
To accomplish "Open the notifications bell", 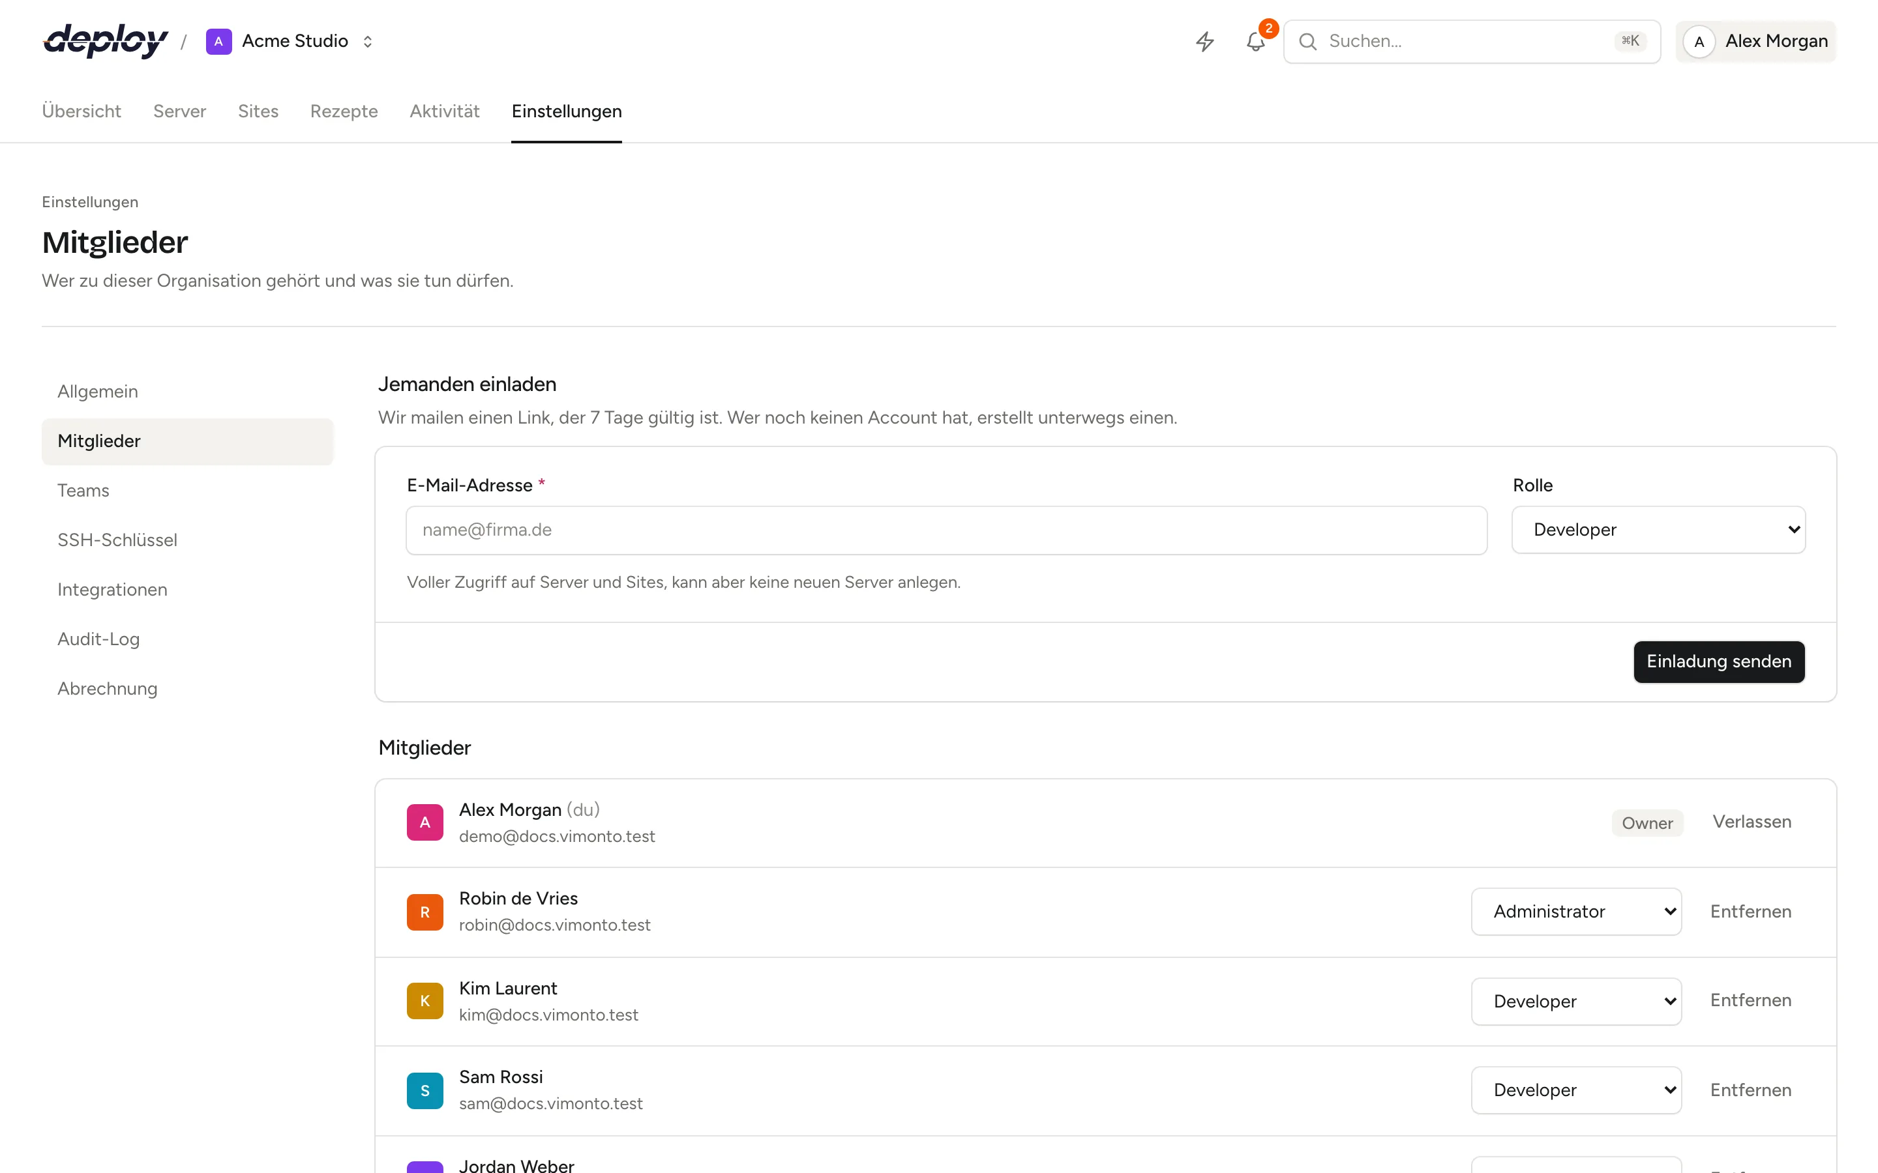I will 1256,41.
